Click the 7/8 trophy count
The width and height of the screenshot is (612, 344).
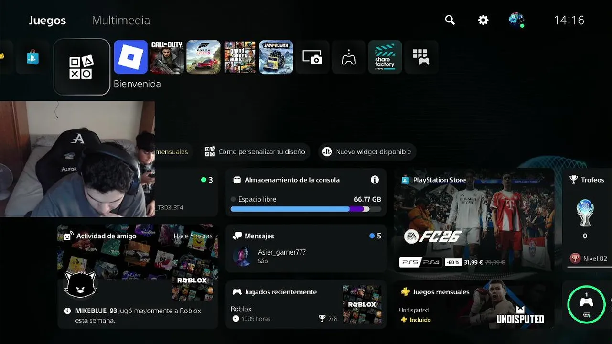click(332, 319)
